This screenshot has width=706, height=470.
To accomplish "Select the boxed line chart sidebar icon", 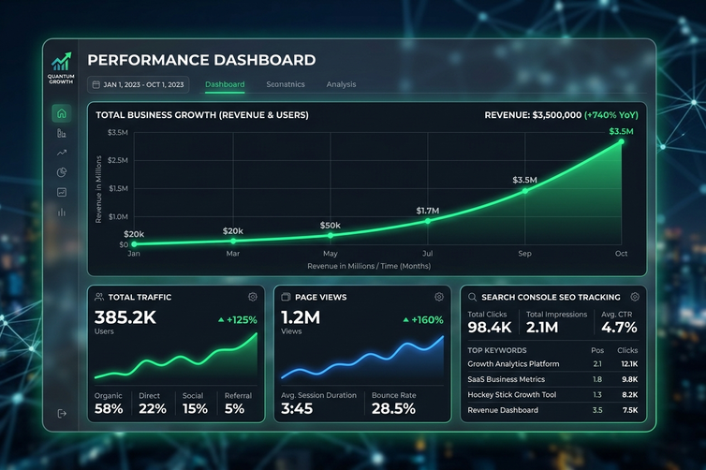I will (x=62, y=192).
